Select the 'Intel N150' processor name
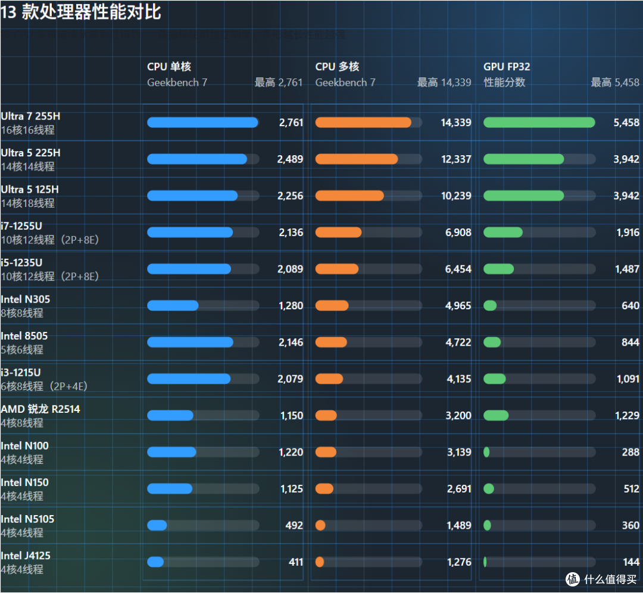Viewport: 643px width, 593px height. [24, 482]
